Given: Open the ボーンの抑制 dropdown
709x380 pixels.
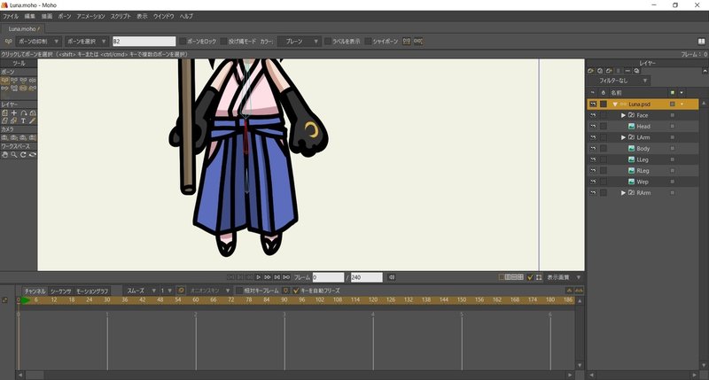Looking at the screenshot, I should (x=39, y=41).
